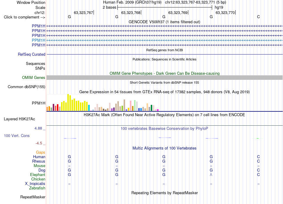Click the PPM1H label beside the GTEx bar chart
This screenshot has width=283, height=204.
point(38,103)
